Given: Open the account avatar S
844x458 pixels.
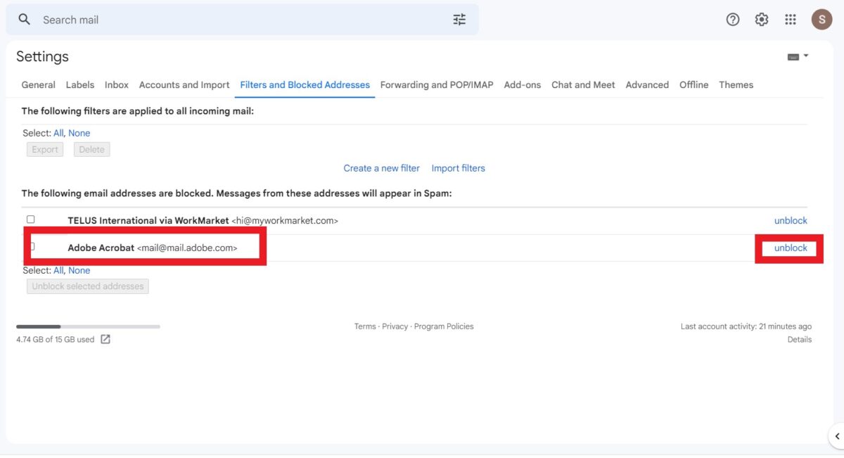Looking at the screenshot, I should (821, 20).
